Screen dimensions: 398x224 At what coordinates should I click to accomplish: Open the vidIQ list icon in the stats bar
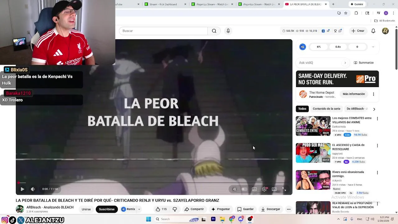click(328, 31)
